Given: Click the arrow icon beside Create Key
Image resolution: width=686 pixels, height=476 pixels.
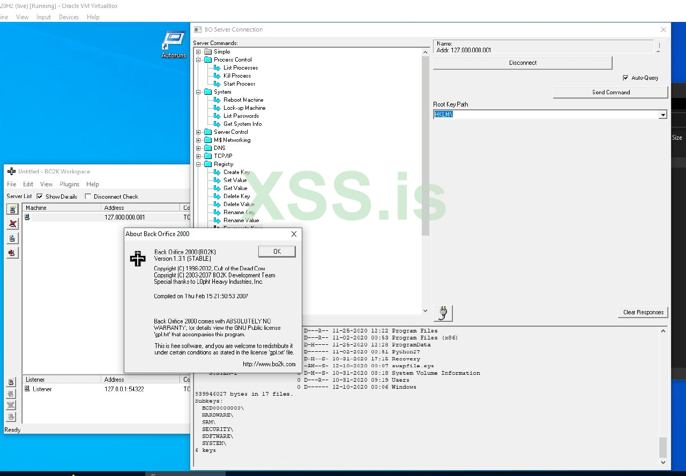Looking at the screenshot, I should coord(217,172).
